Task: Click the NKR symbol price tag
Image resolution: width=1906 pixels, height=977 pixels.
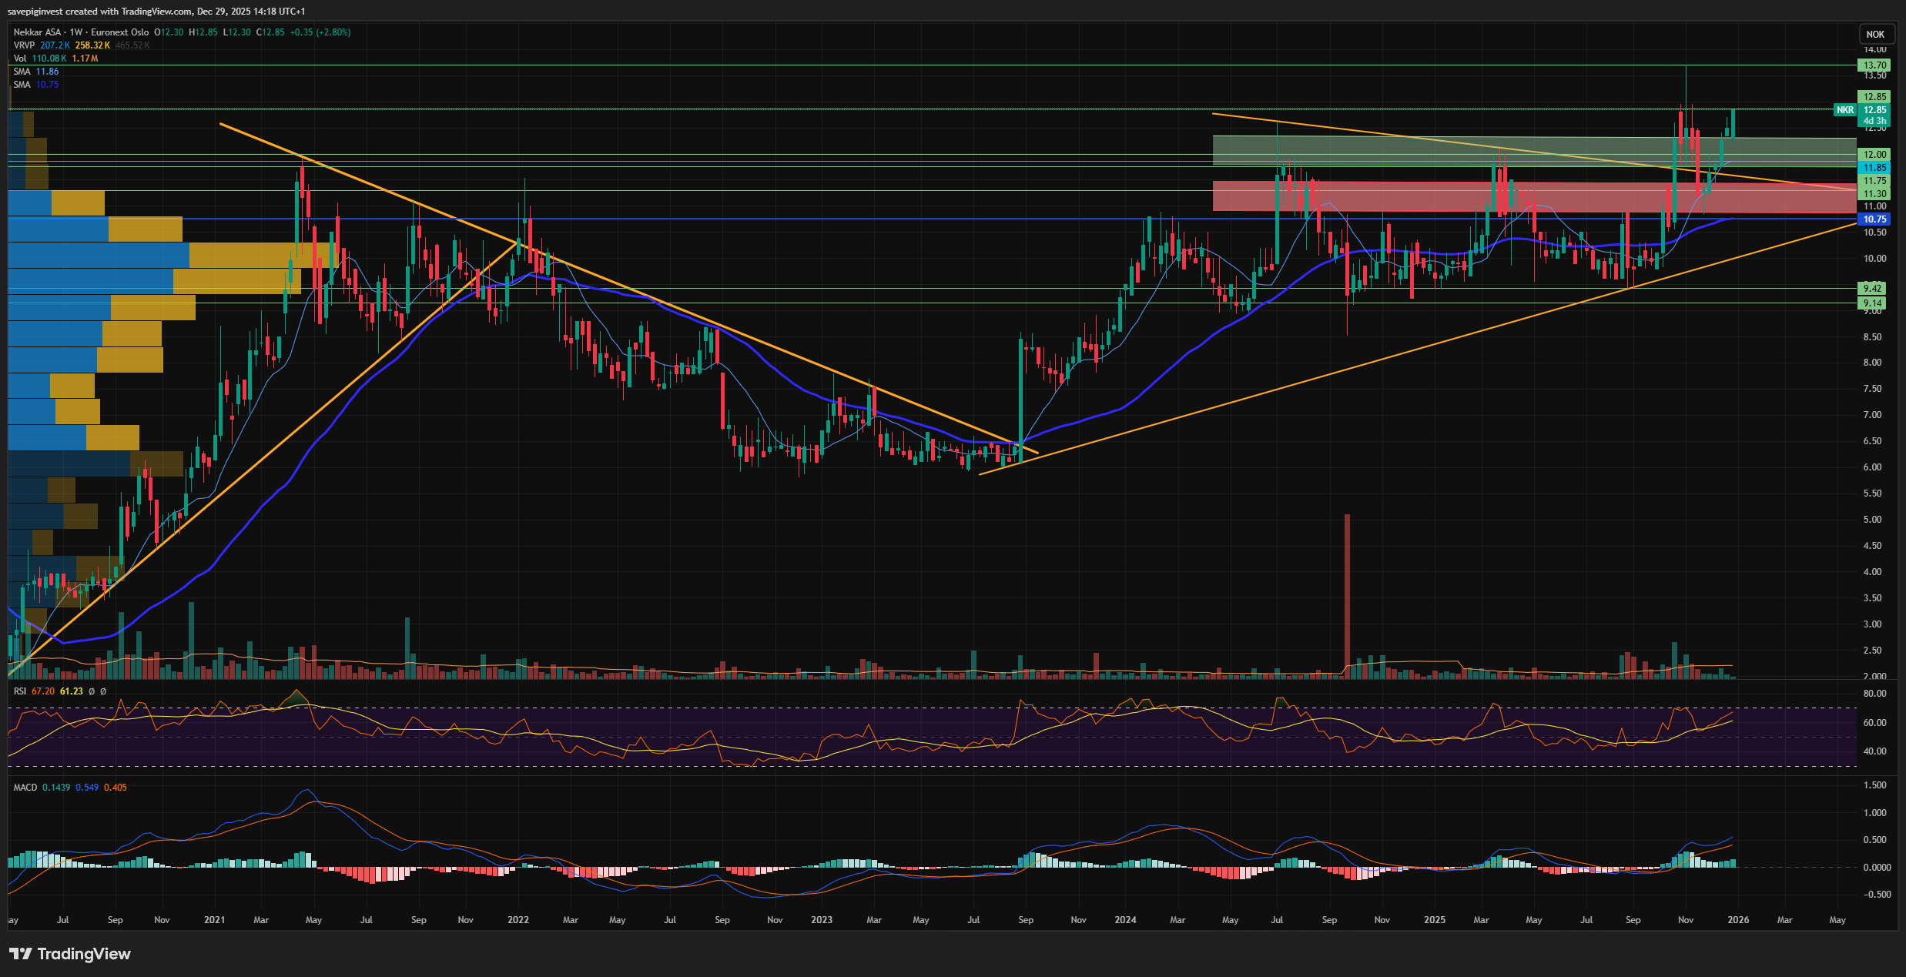Action: (x=1845, y=110)
